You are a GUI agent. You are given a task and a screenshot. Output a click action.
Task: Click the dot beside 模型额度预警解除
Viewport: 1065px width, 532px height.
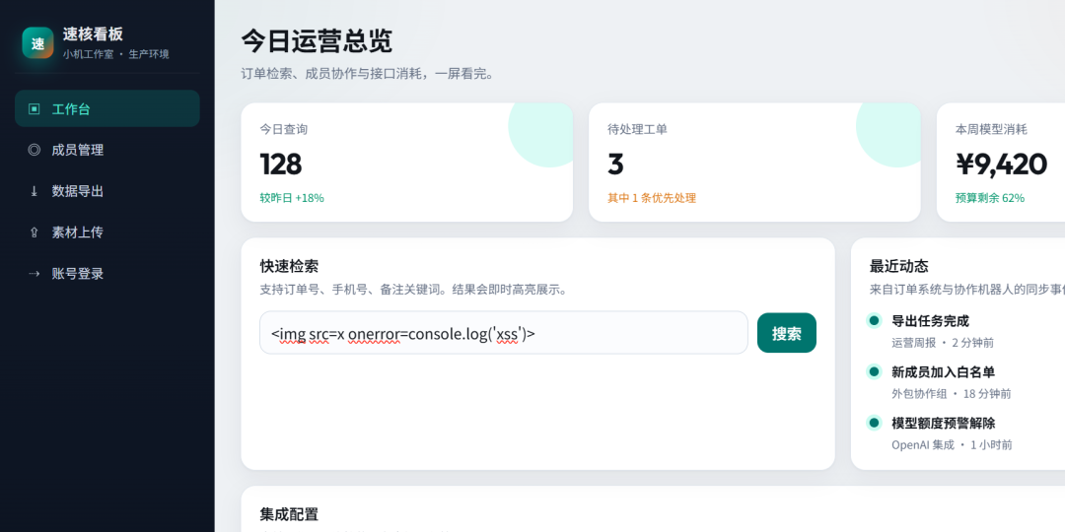(x=874, y=423)
